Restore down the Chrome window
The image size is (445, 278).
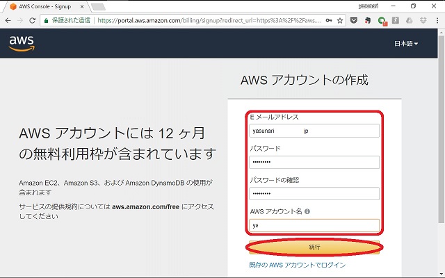(x=413, y=6)
